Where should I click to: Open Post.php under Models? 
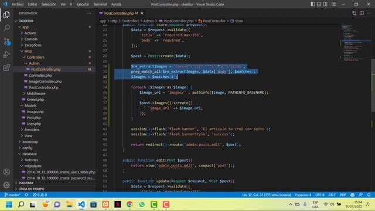[x=33, y=118]
